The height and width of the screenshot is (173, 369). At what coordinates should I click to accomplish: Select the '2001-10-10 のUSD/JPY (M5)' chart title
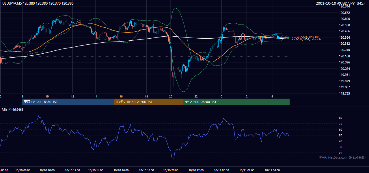(341, 3)
